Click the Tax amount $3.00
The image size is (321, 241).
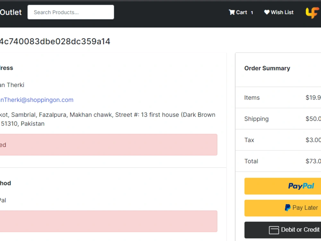tap(313, 140)
